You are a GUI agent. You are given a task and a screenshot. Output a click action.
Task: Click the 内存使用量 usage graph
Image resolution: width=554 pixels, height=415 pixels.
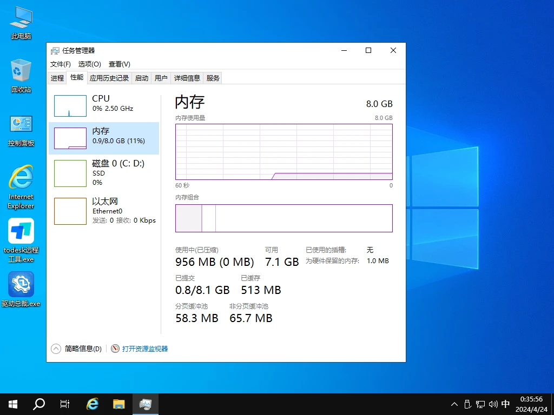coord(283,152)
